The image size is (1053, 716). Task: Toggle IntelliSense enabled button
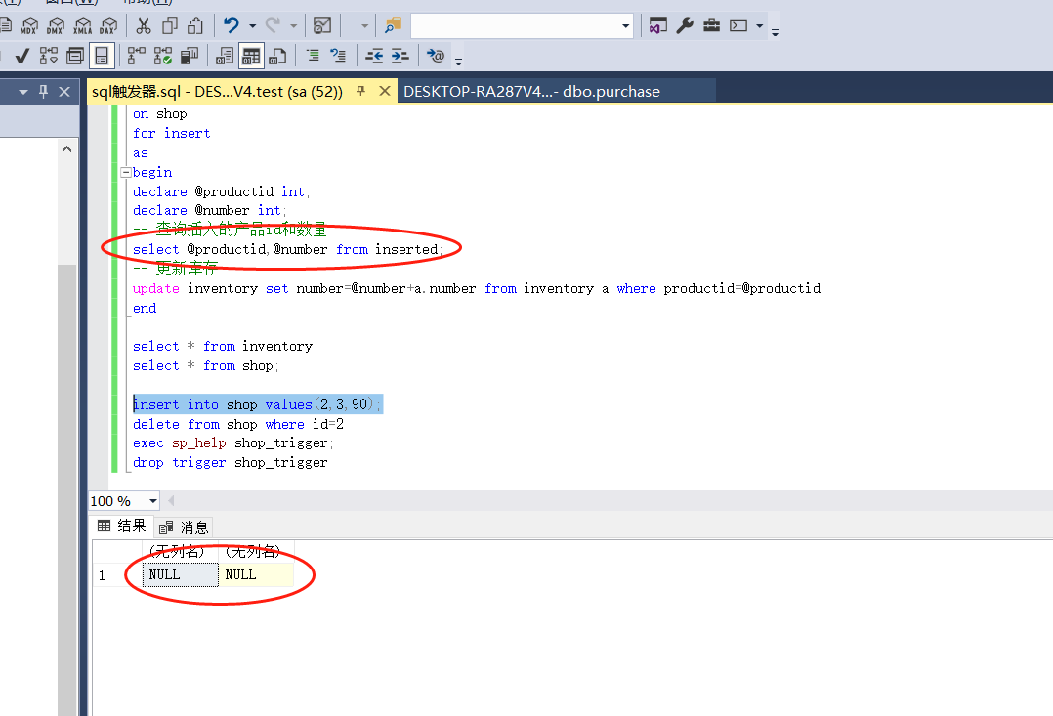click(102, 56)
